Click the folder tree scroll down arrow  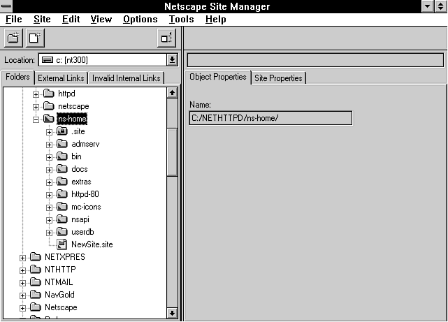172,312
